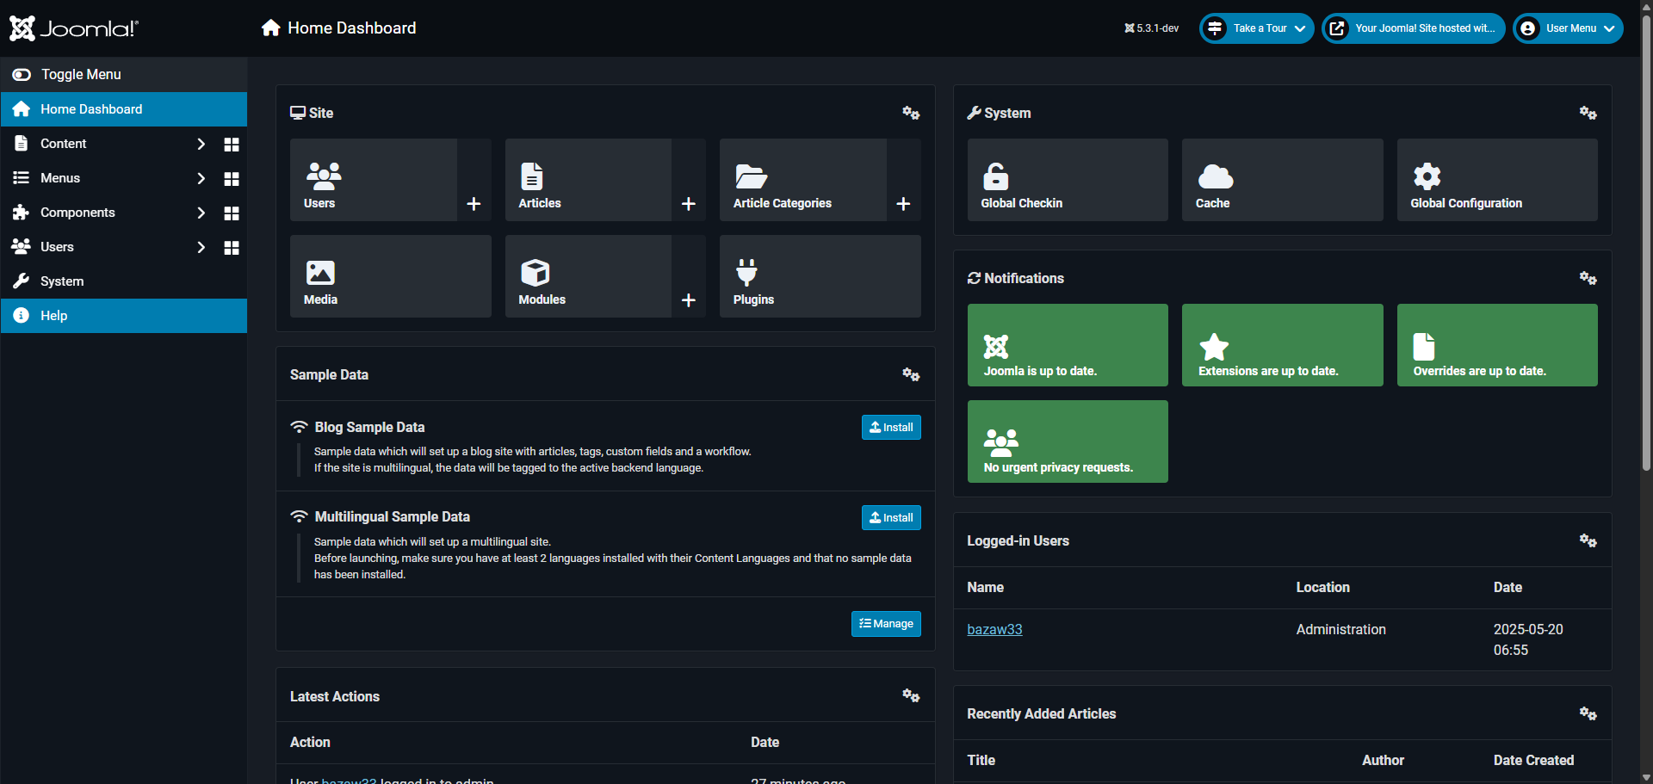Open the Cache cloud icon tile
Viewport: 1653px width, 784px height.
pyautogui.click(x=1281, y=180)
